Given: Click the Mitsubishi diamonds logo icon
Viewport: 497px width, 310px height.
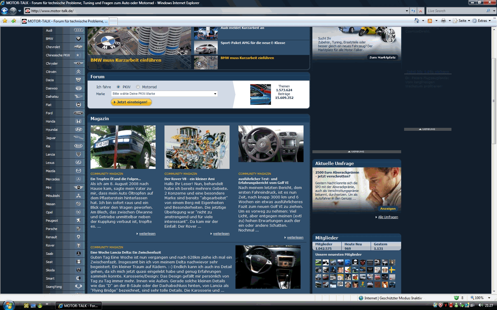Looking at the screenshot, I should 78,195.
